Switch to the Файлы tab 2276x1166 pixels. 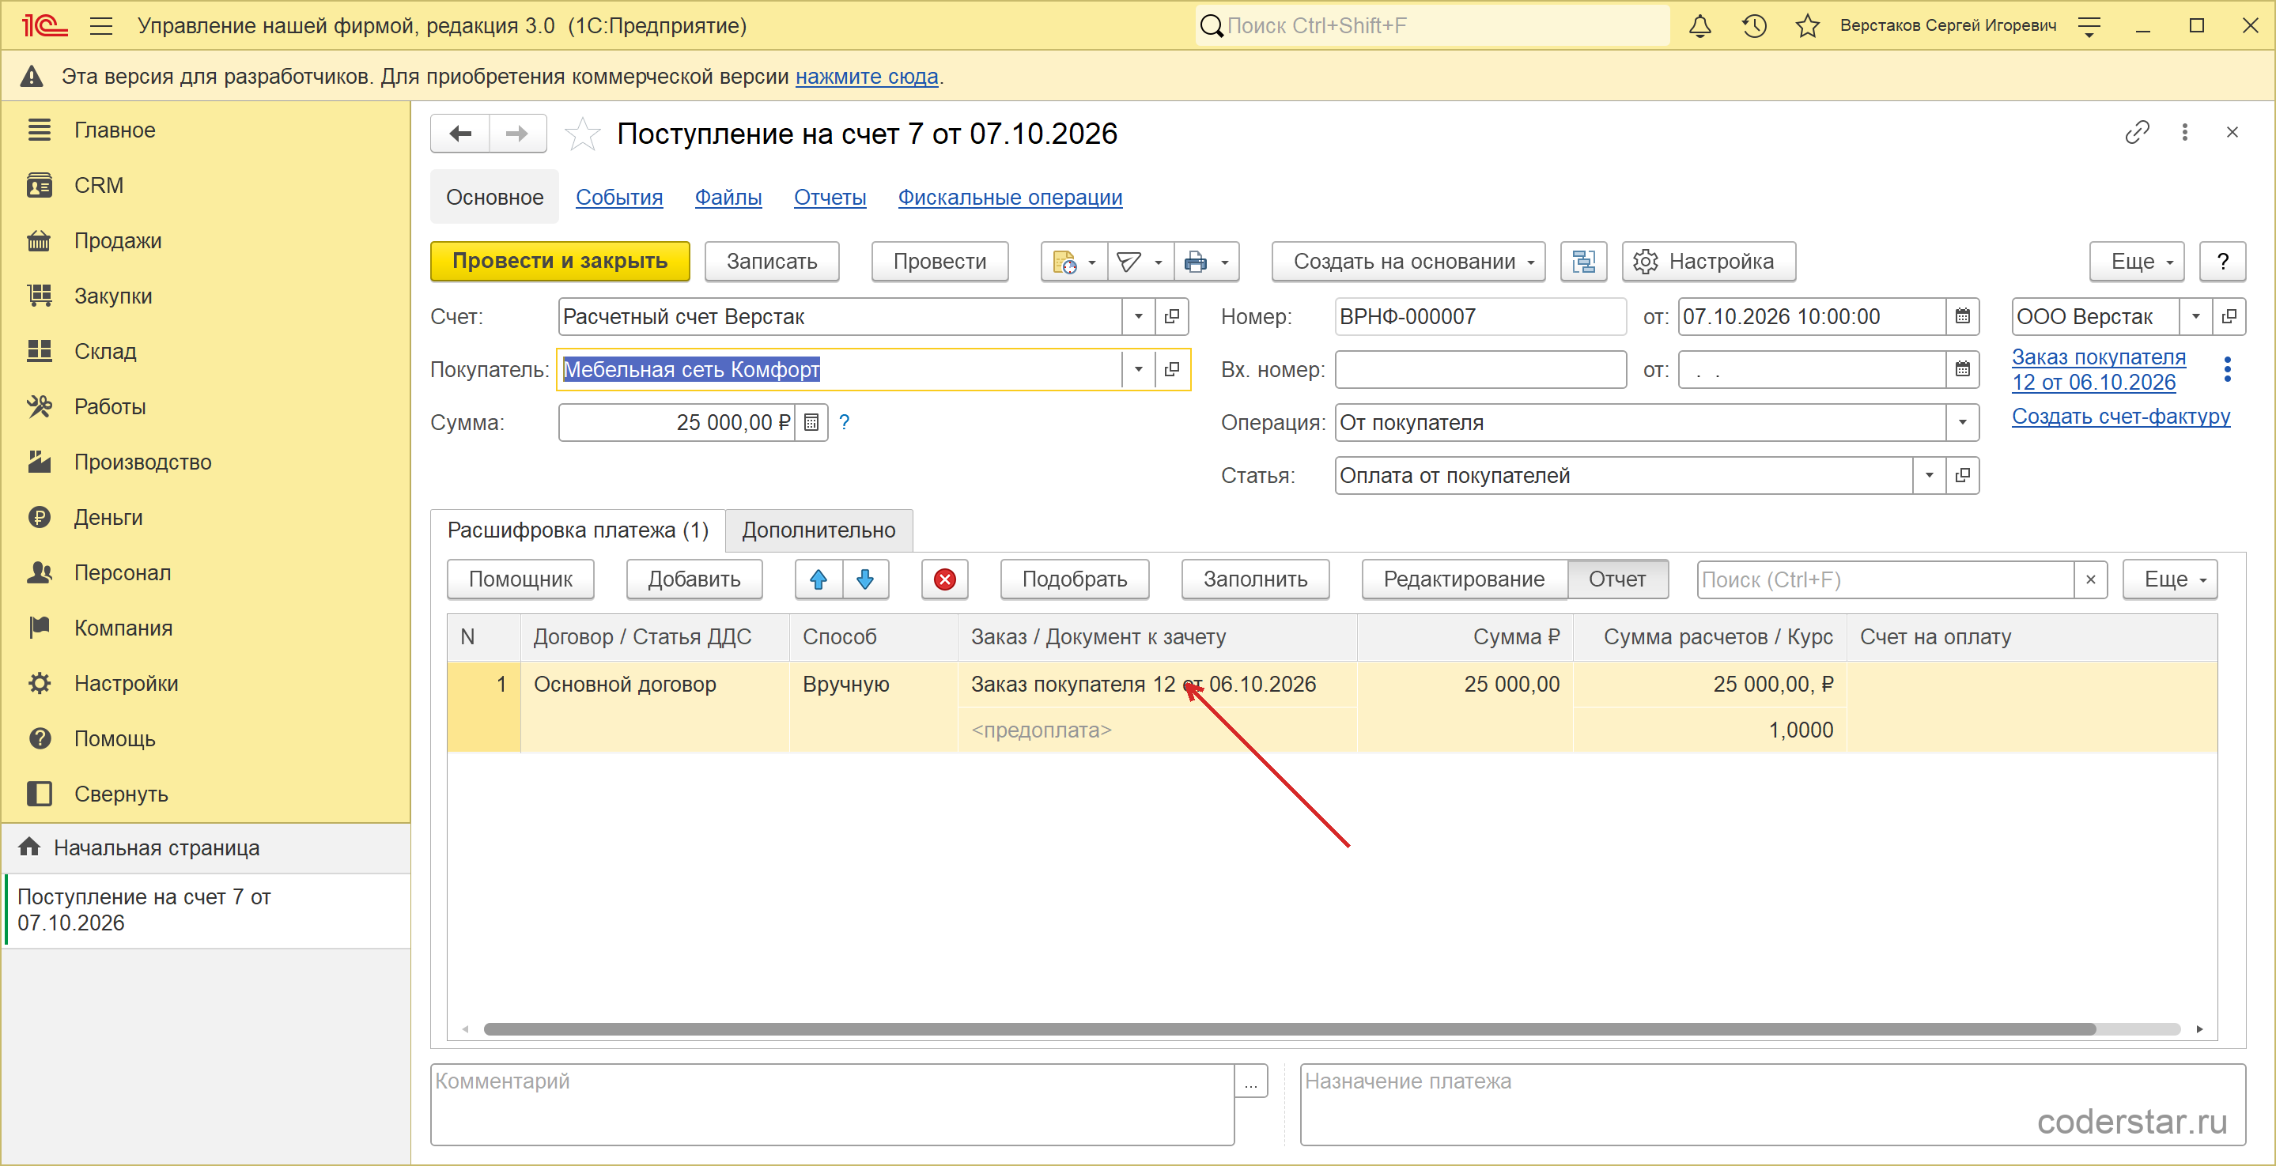click(728, 197)
